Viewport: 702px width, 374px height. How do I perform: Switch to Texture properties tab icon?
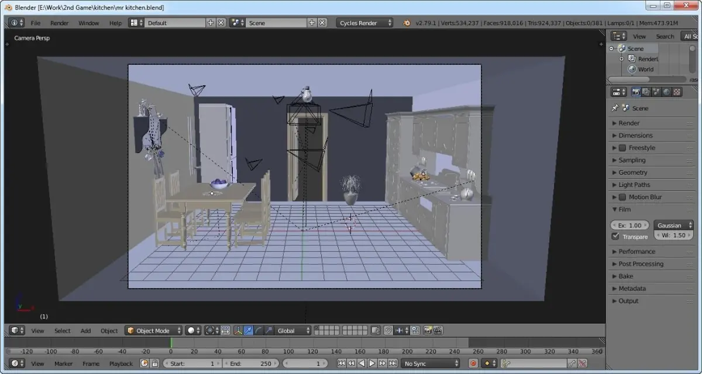coord(677,92)
